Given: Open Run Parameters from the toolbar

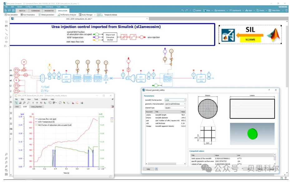Looking at the screenshot, I should pos(28,15).
